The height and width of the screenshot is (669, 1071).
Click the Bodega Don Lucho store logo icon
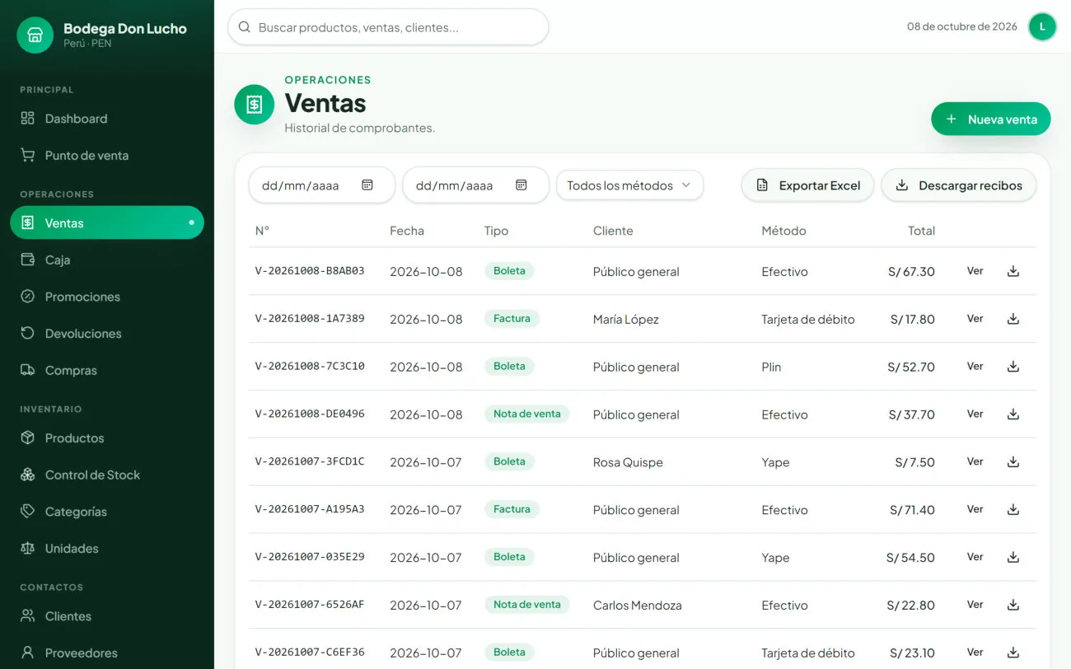pos(35,35)
